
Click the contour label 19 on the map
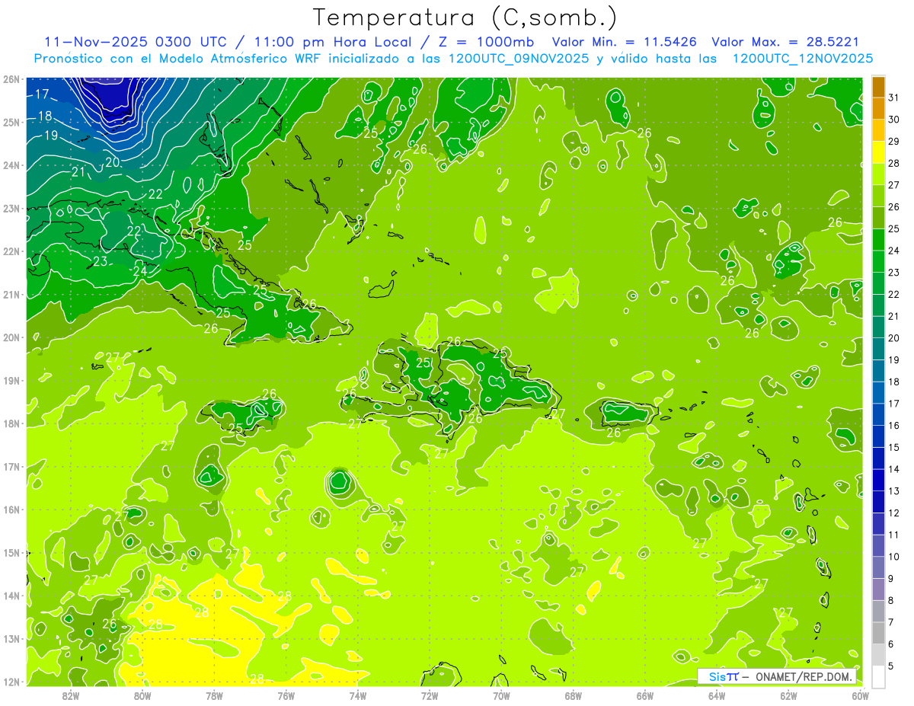click(x=51, y=136)
